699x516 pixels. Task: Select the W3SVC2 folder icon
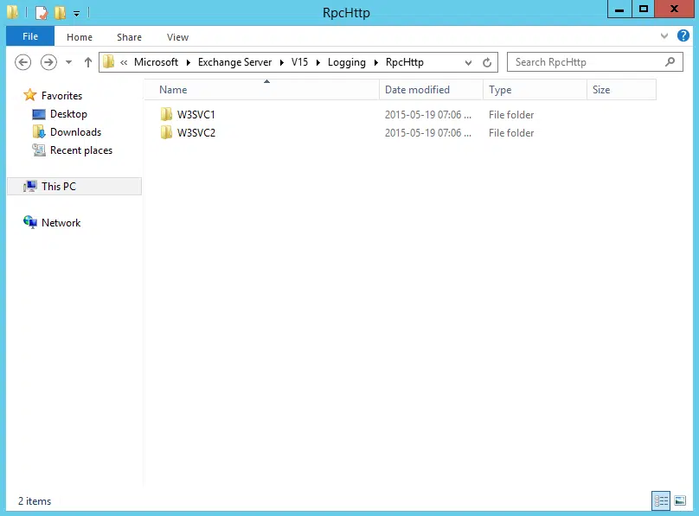[166, 132]
